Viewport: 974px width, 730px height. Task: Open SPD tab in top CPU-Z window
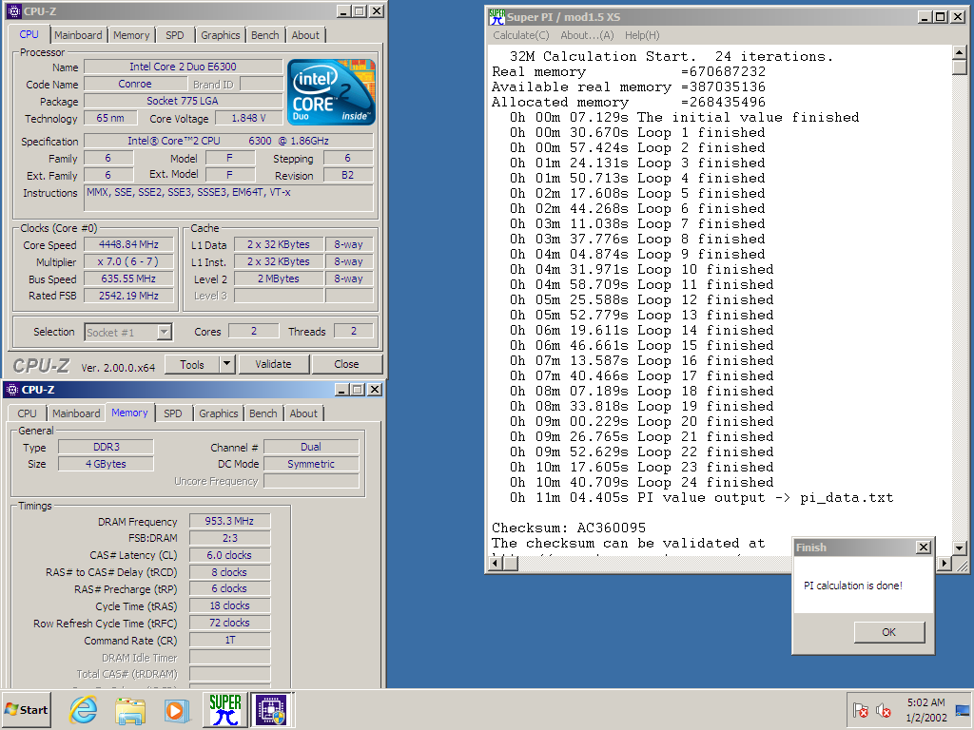point(175,35)
